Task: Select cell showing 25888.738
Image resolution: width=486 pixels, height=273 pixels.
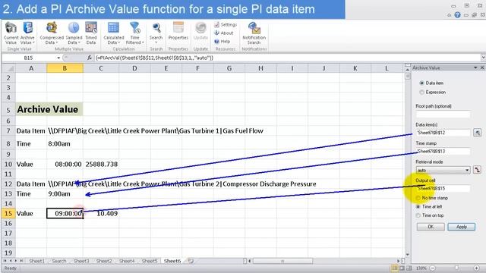Action: pos(101,164)
